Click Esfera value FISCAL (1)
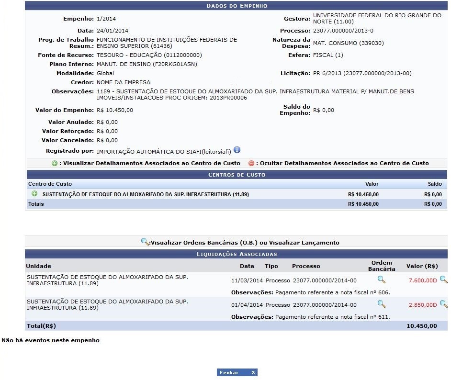The width and height of the screenshot is (451, 380). [328, 55]
